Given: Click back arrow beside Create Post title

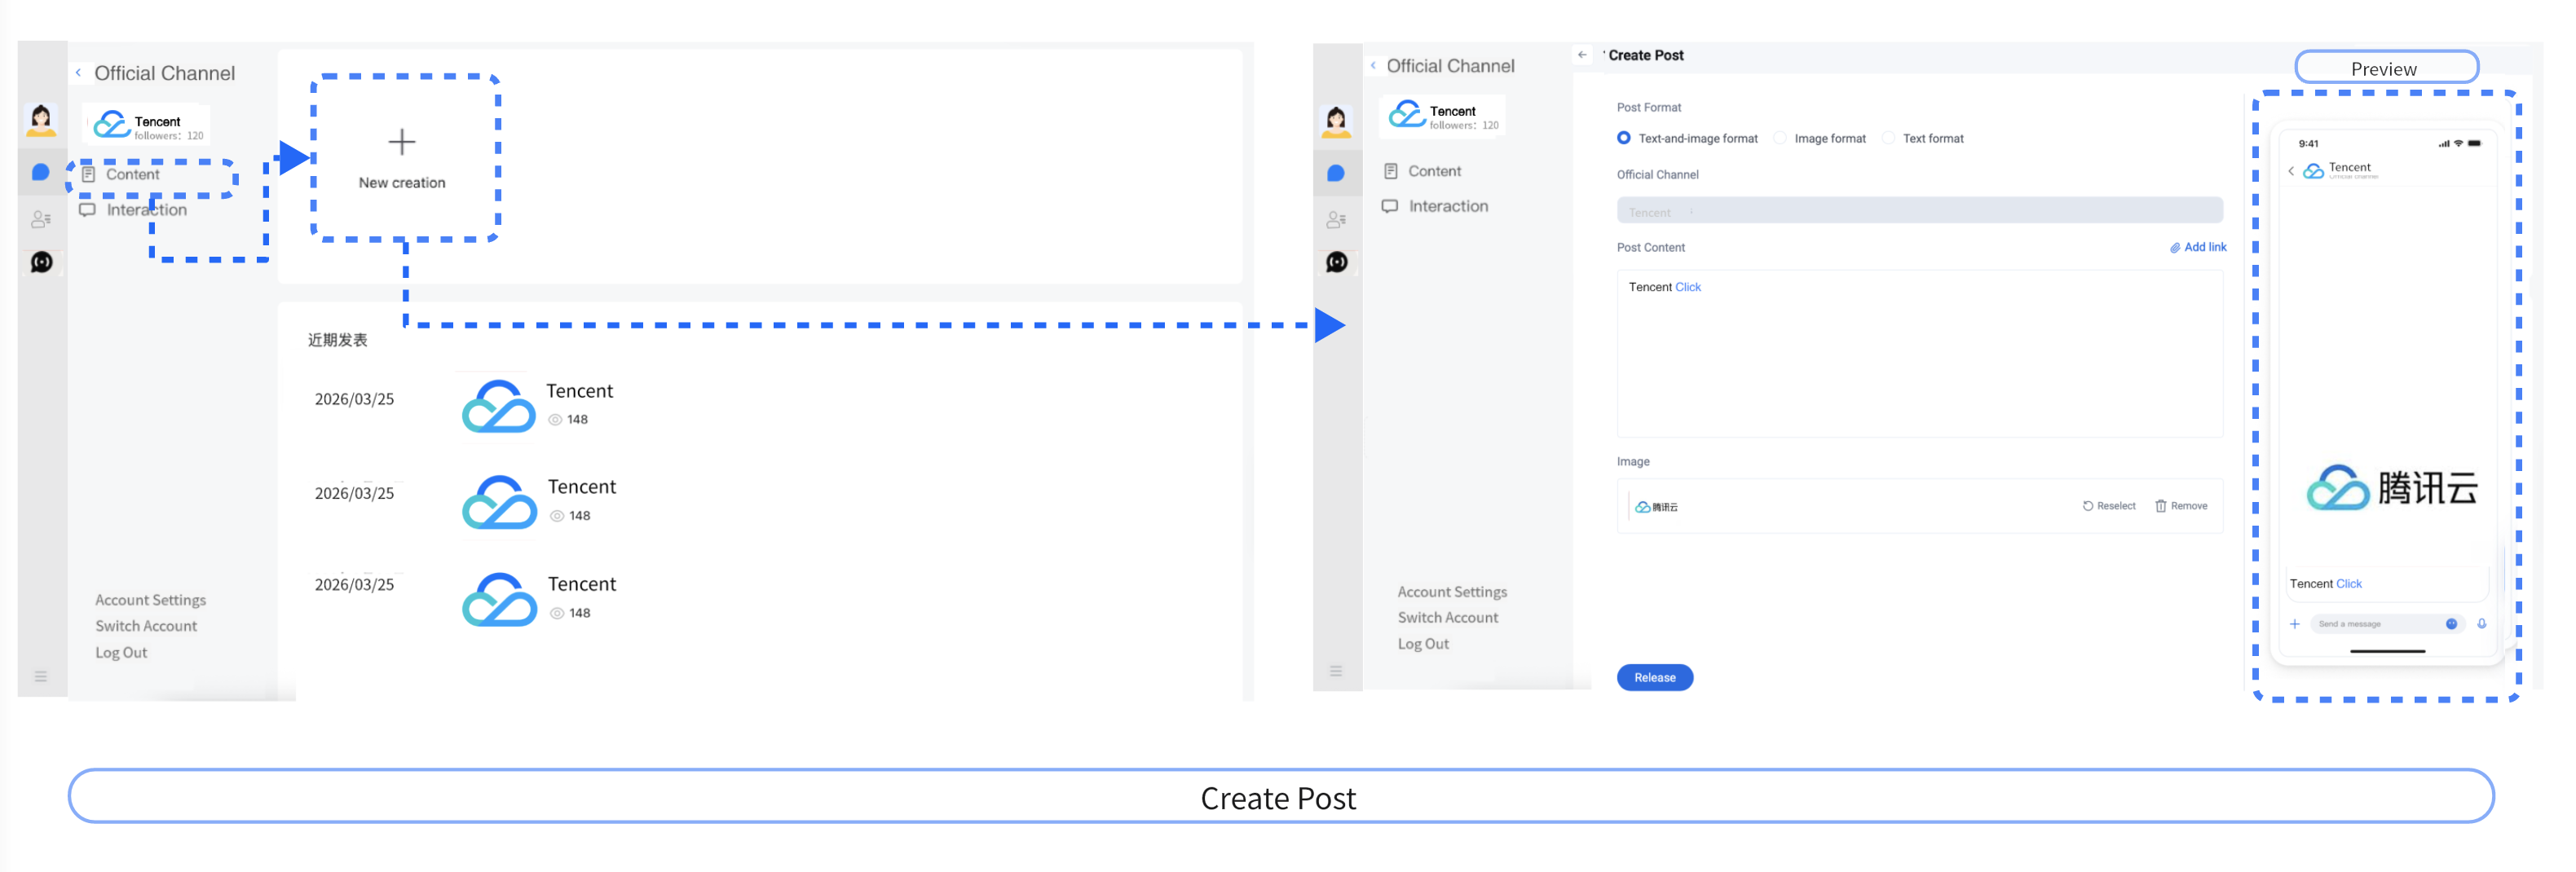Looking at the screenshot, I should pyautogui.click(x=1582, y=55).
